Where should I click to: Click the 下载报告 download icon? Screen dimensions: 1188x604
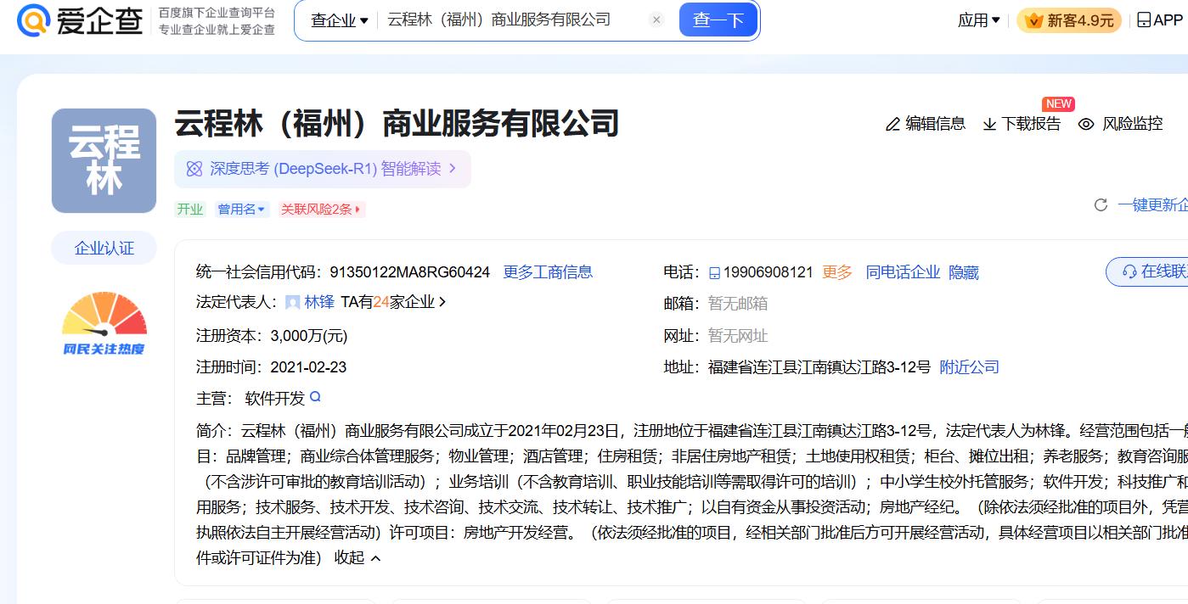[x=989, y=124]
